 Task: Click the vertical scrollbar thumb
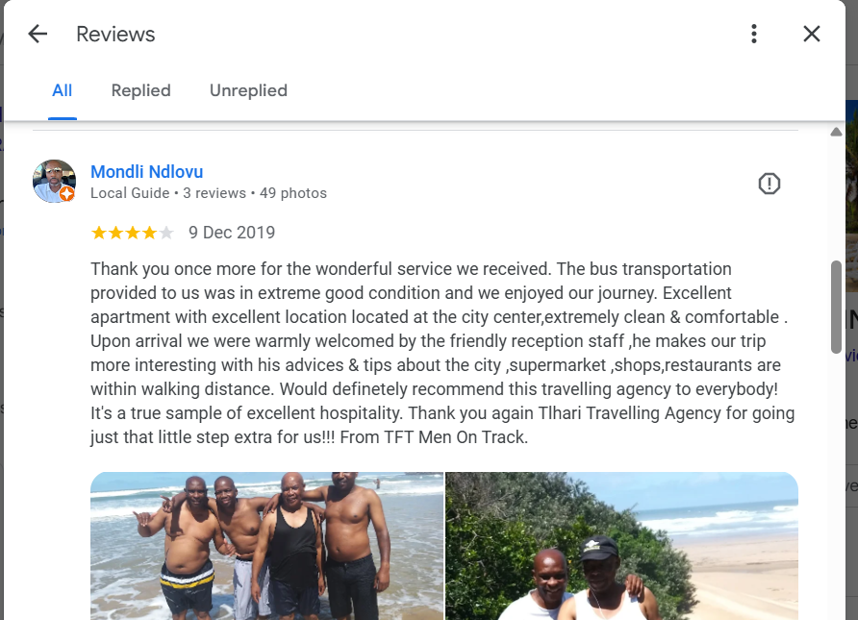[836, 307]
